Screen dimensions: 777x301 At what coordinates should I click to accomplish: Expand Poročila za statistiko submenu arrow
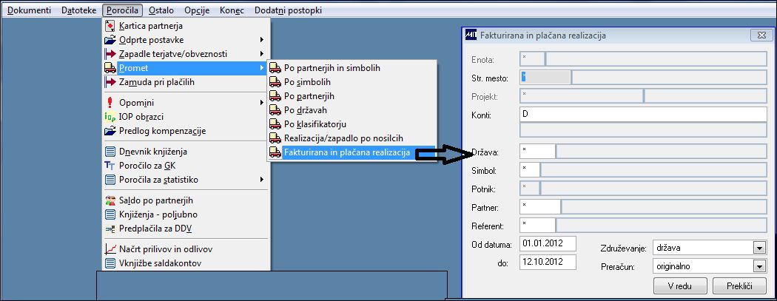262,180
